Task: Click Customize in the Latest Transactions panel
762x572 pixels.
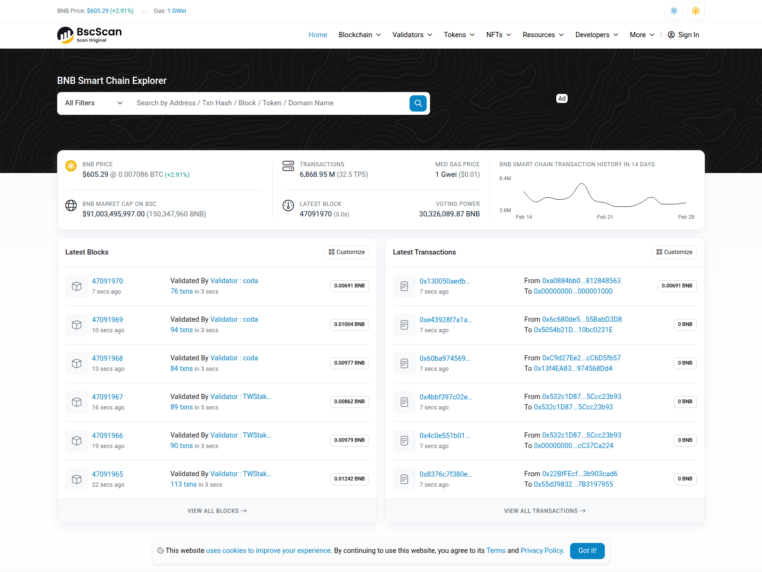Action: (x=674, y=252)
